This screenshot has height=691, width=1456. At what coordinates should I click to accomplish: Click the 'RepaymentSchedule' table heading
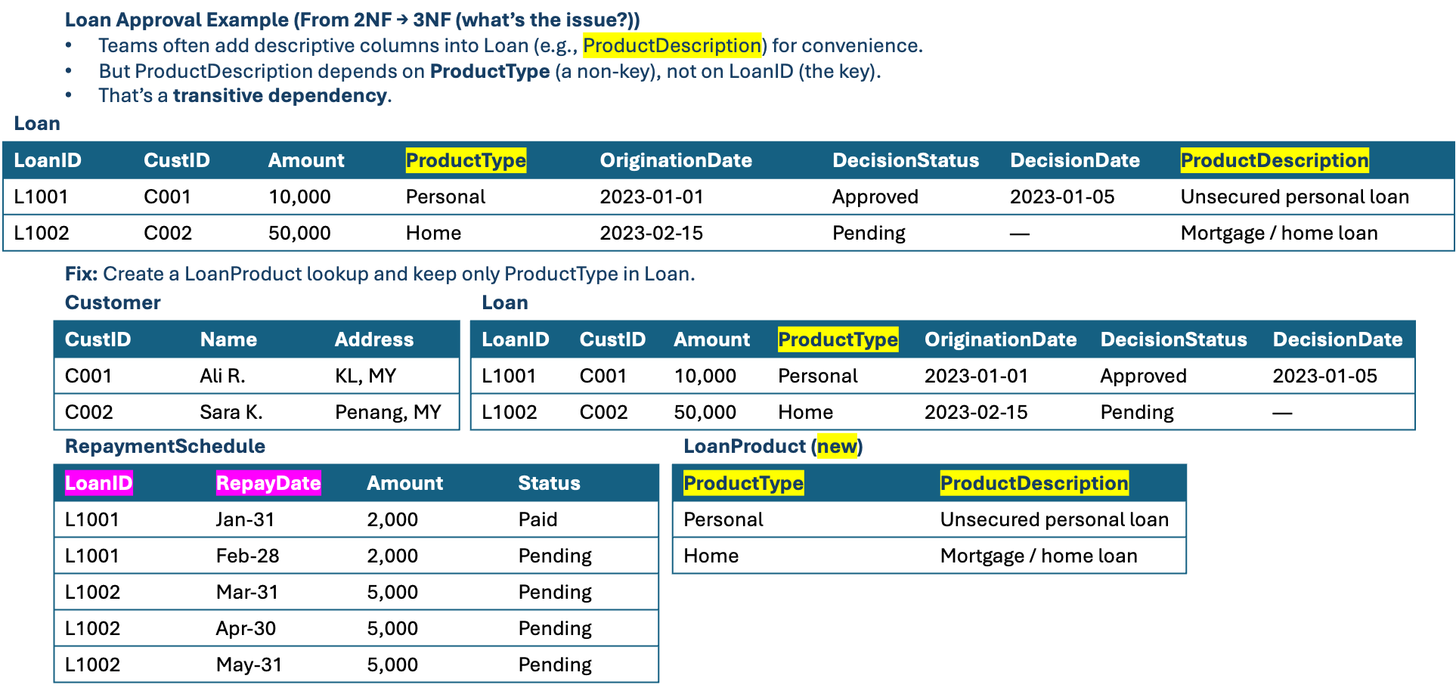coord(165,446)
